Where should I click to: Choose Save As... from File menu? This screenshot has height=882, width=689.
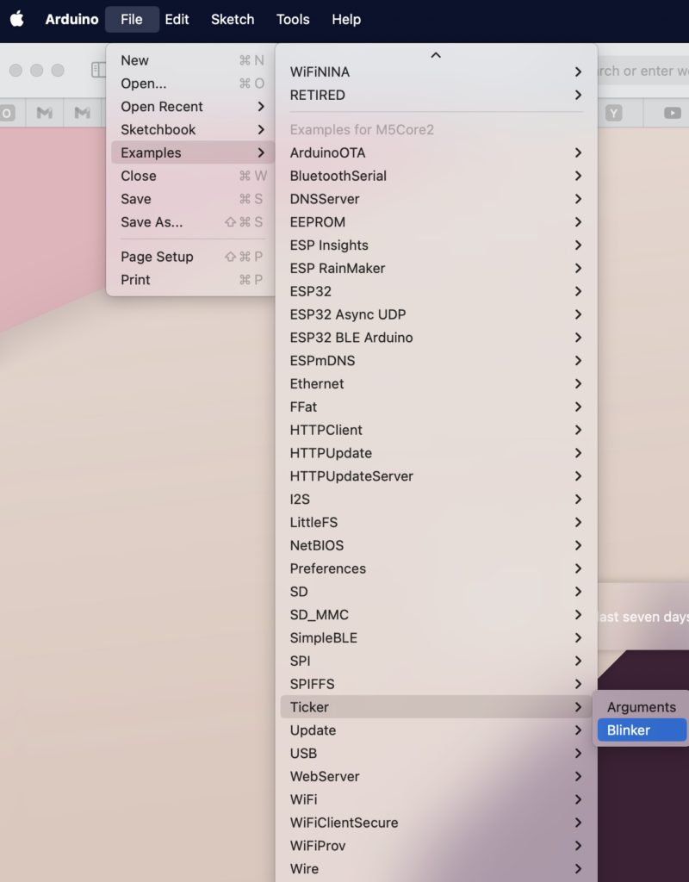192,221
